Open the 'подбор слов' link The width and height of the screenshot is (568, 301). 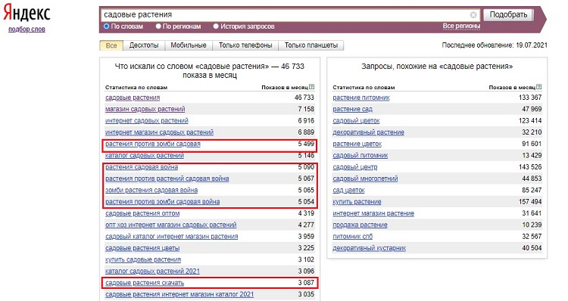[27, 29]
